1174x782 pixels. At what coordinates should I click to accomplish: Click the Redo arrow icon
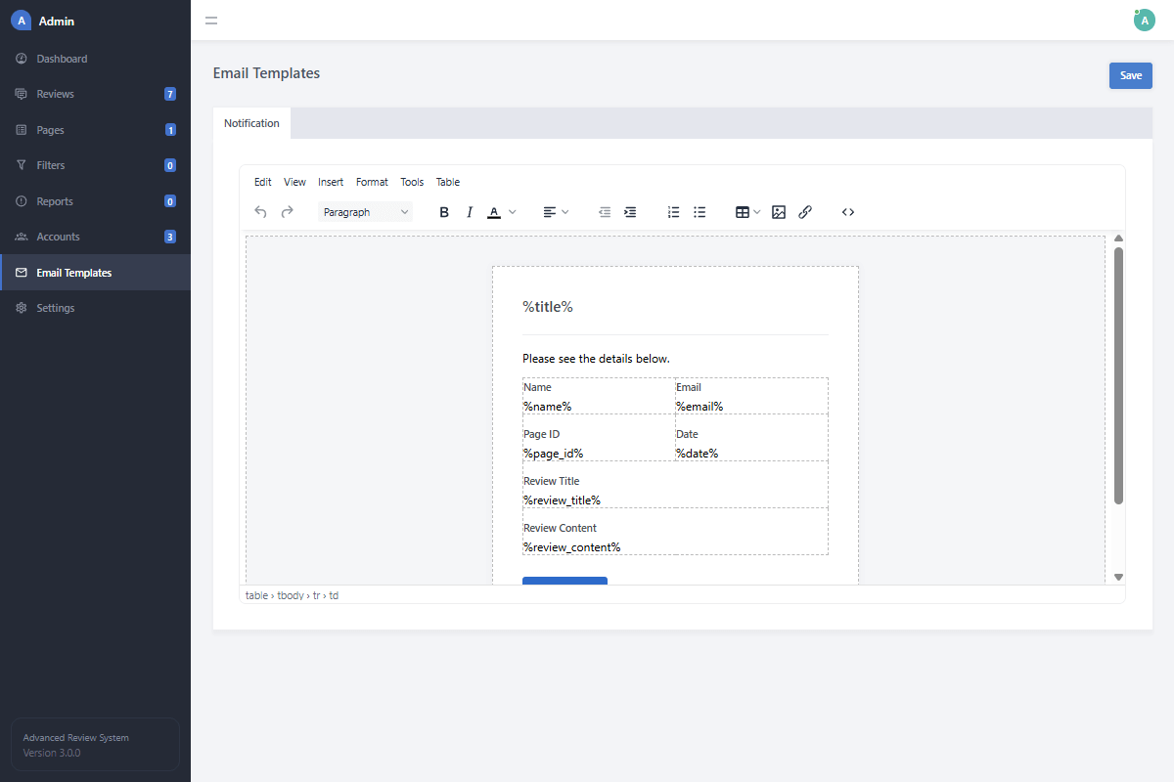coord(287,211)
